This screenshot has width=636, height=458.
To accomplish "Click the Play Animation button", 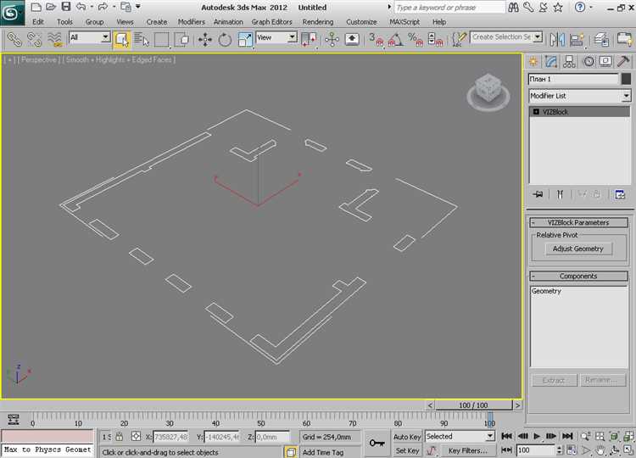I will [x=537, y=436].
